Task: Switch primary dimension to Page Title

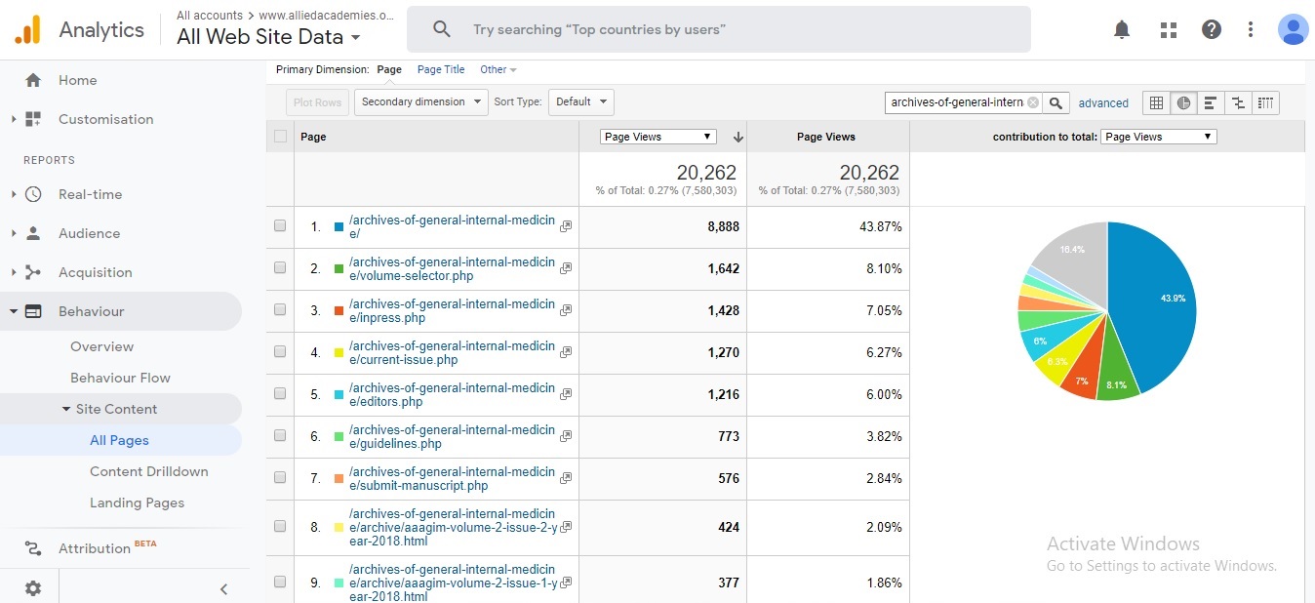Action: pyautogui.click(x=441, y=69)
